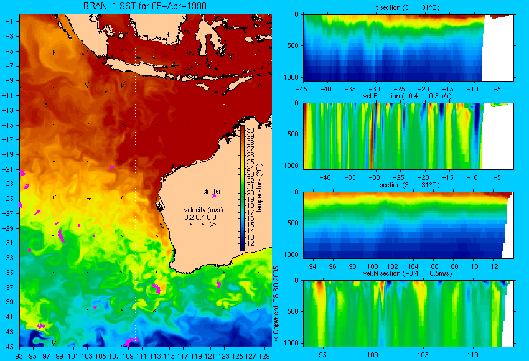Click the 112 label on the longitude temperature section

(492, 266)
